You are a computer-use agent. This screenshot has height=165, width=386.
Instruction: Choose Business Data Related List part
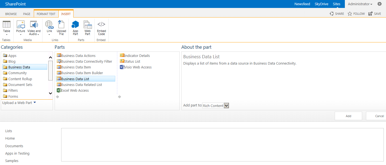79,85
